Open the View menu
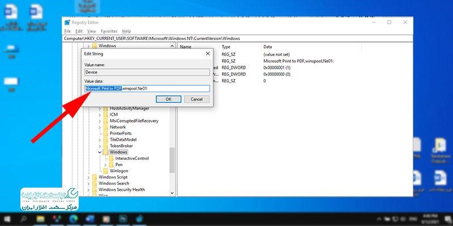The height and width of the screenshot is (226, 453). pos(92,31)
